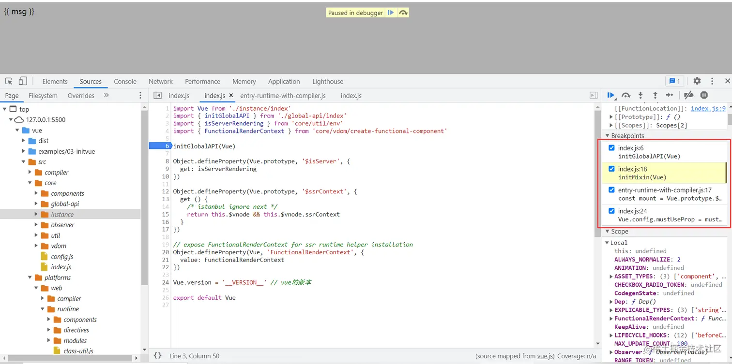
Task: Click the pretty print braces icon
Action: click(x=157, y=355)
